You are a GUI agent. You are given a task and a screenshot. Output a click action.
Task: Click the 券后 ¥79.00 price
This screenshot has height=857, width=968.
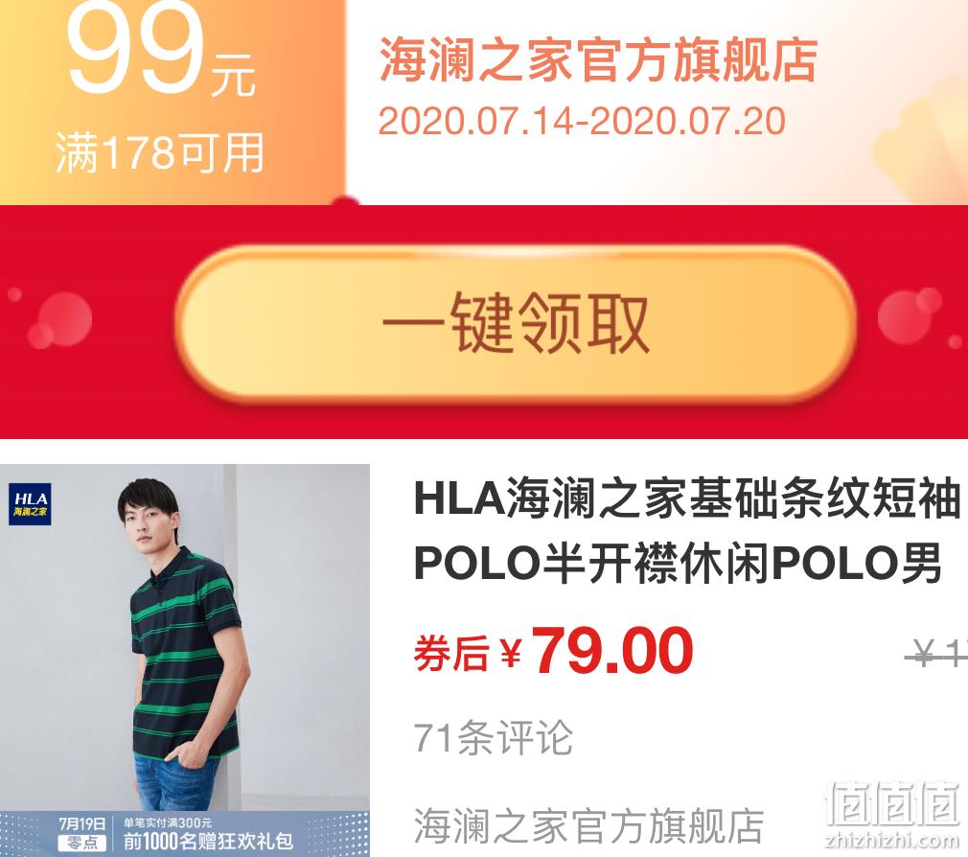click(554, 651)
